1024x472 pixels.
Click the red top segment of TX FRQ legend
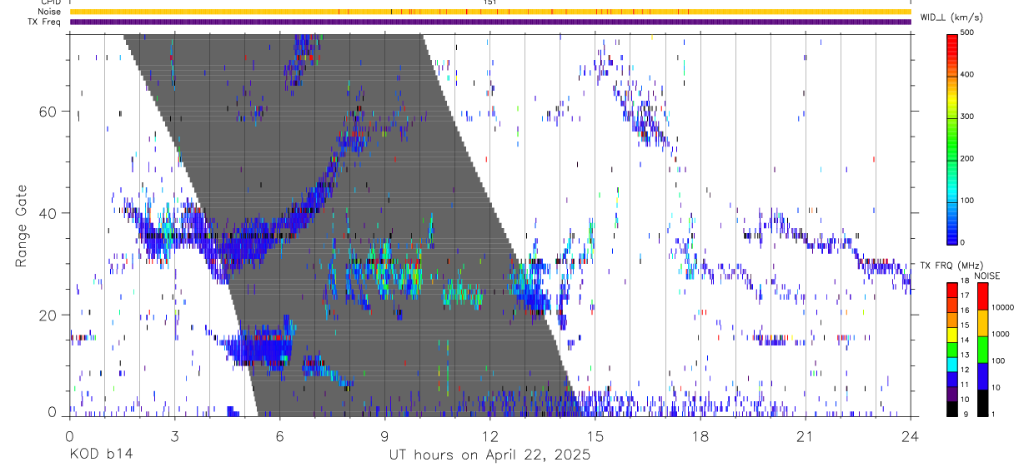[x=953, y=290]
